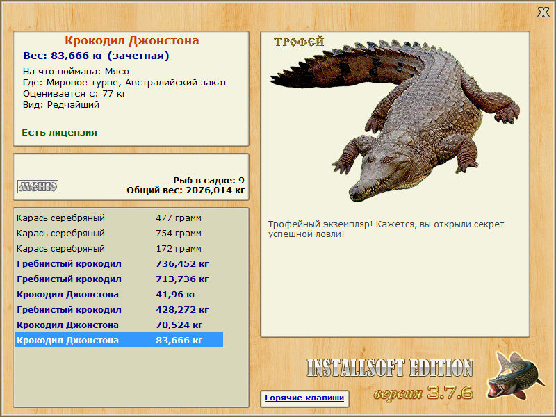Viewport: 556px width, 417px height.
Task: Select Карась серебряный 477 грамм row
Action: click(x=119, y=218)
